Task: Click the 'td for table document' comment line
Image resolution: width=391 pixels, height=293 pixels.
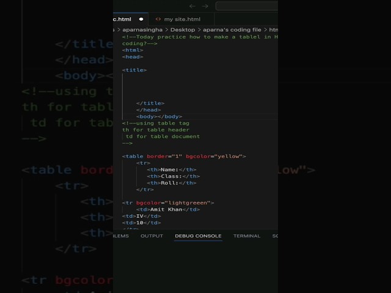Action: pyautogui.click(x=163, y=136)
